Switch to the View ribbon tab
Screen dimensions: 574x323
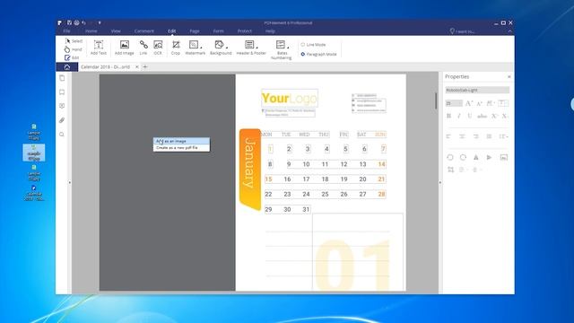click(x=116, y=31)
